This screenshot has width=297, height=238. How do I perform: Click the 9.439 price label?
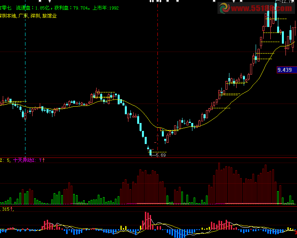(x=287, y=70)
